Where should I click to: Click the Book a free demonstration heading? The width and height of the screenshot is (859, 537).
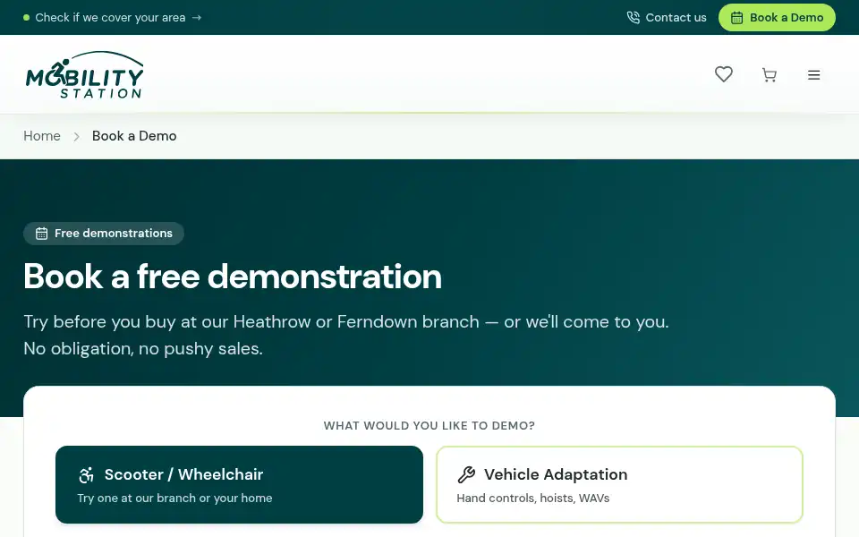[x=233, y=277]
